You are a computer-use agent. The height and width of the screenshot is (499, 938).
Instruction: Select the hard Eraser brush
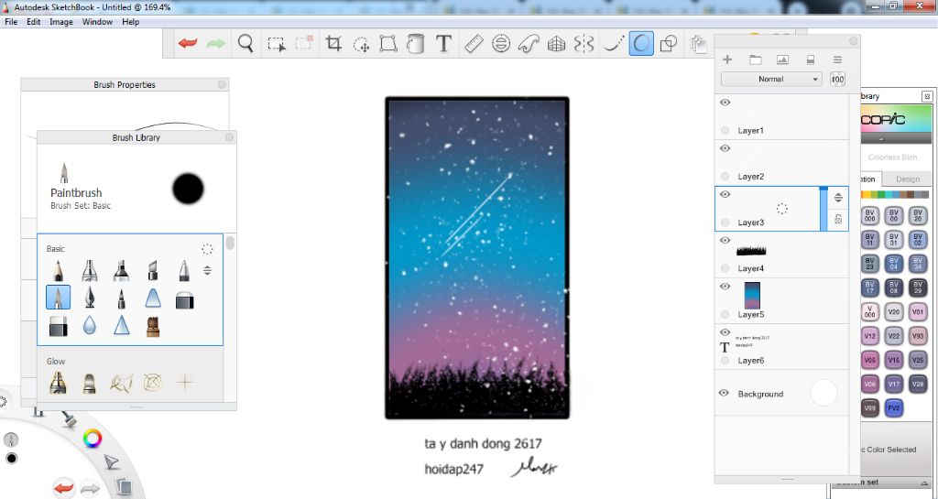click(58, 326)
